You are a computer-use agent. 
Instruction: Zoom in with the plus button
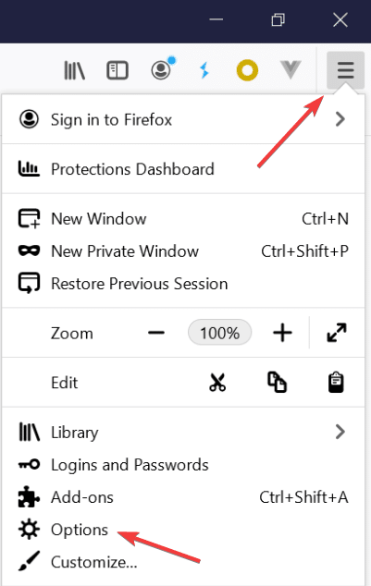[282, 332]
